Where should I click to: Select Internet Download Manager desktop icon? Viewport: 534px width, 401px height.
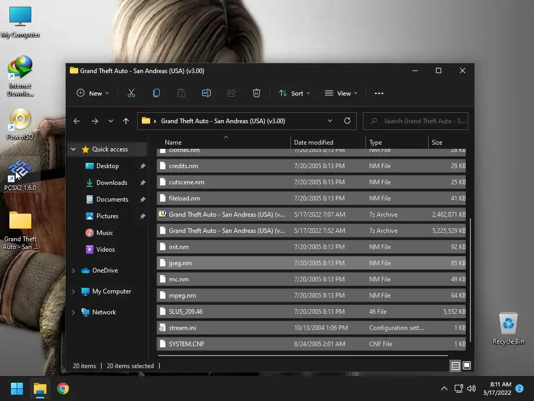[20, 76]
